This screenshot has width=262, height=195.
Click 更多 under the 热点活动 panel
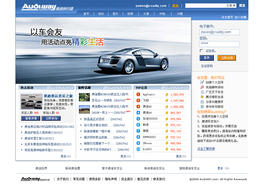(x=66, y=156)
